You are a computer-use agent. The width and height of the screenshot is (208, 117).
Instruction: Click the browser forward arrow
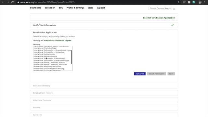(8, 2)
